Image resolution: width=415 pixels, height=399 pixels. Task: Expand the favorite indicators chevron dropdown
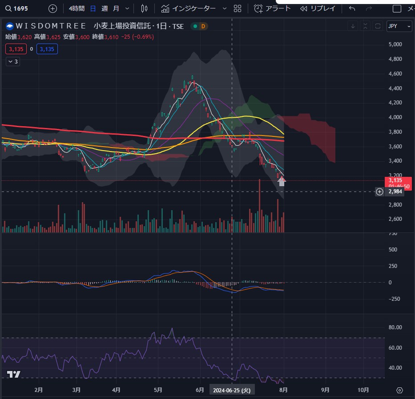pos(225,9)
